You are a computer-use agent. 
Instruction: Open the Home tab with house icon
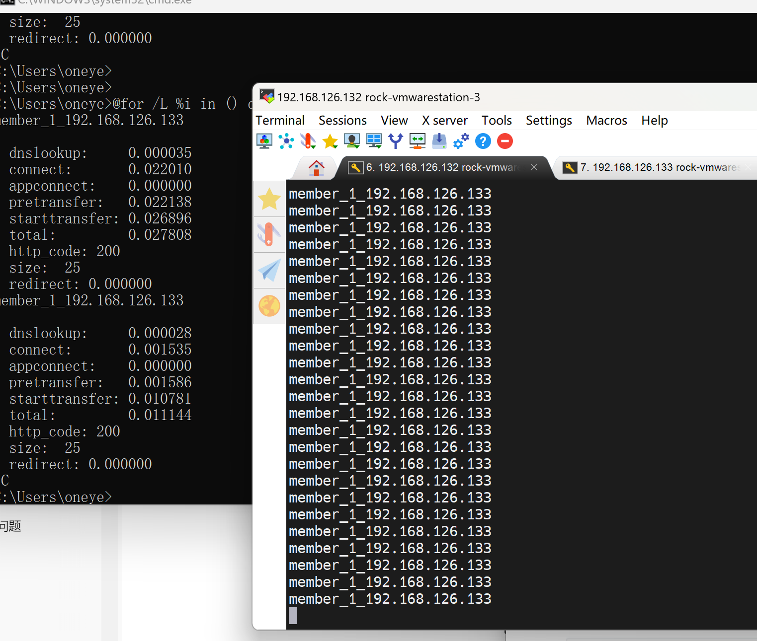[316, 168]
